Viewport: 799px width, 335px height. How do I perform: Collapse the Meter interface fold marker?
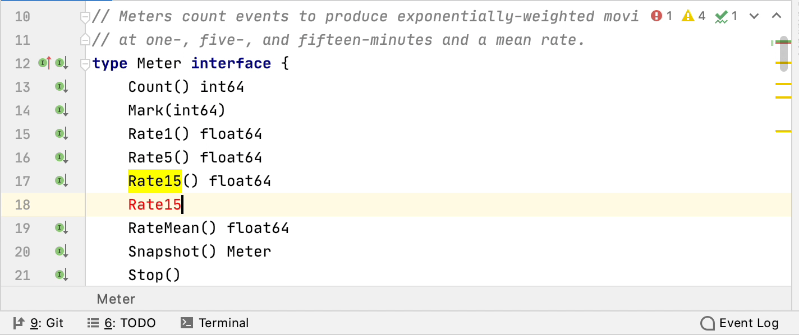pyautogui.click(x=85, y=64)
